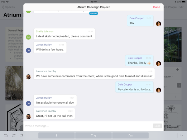Open the Edit option in top bar
The height and width of the screenshot is (140, 187).
coord(181,7)
